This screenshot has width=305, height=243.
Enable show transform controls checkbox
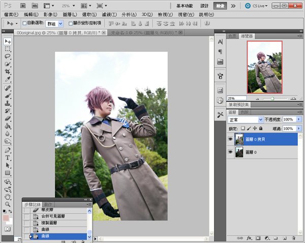(71, 23)
